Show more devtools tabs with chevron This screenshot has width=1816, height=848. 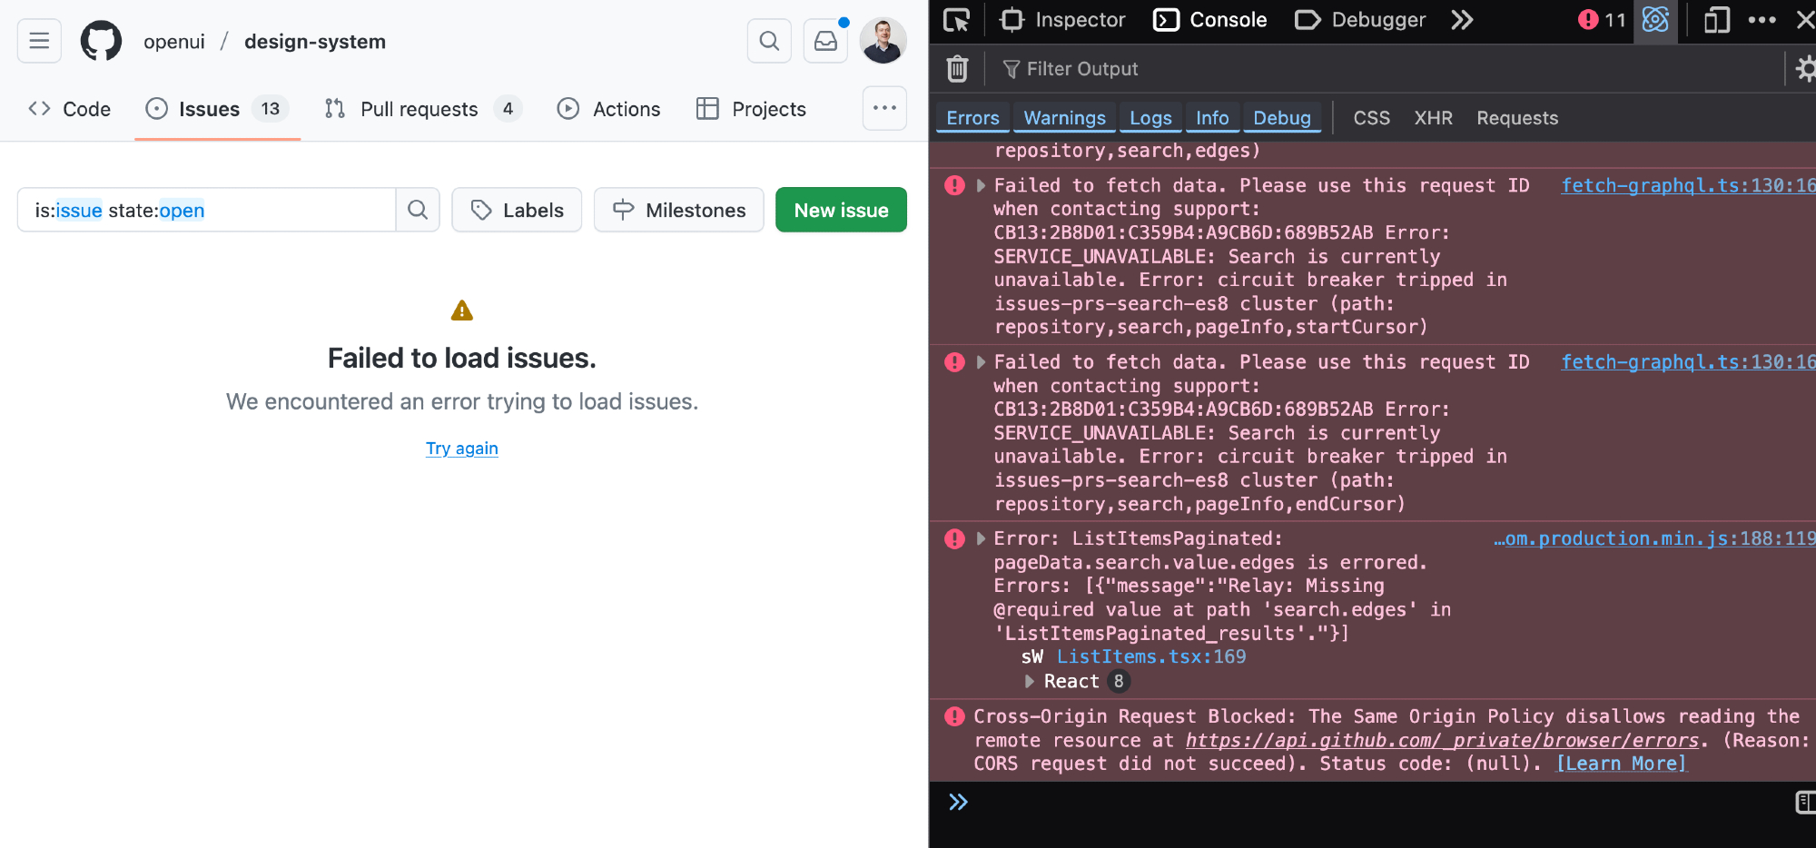point(1462,20)
